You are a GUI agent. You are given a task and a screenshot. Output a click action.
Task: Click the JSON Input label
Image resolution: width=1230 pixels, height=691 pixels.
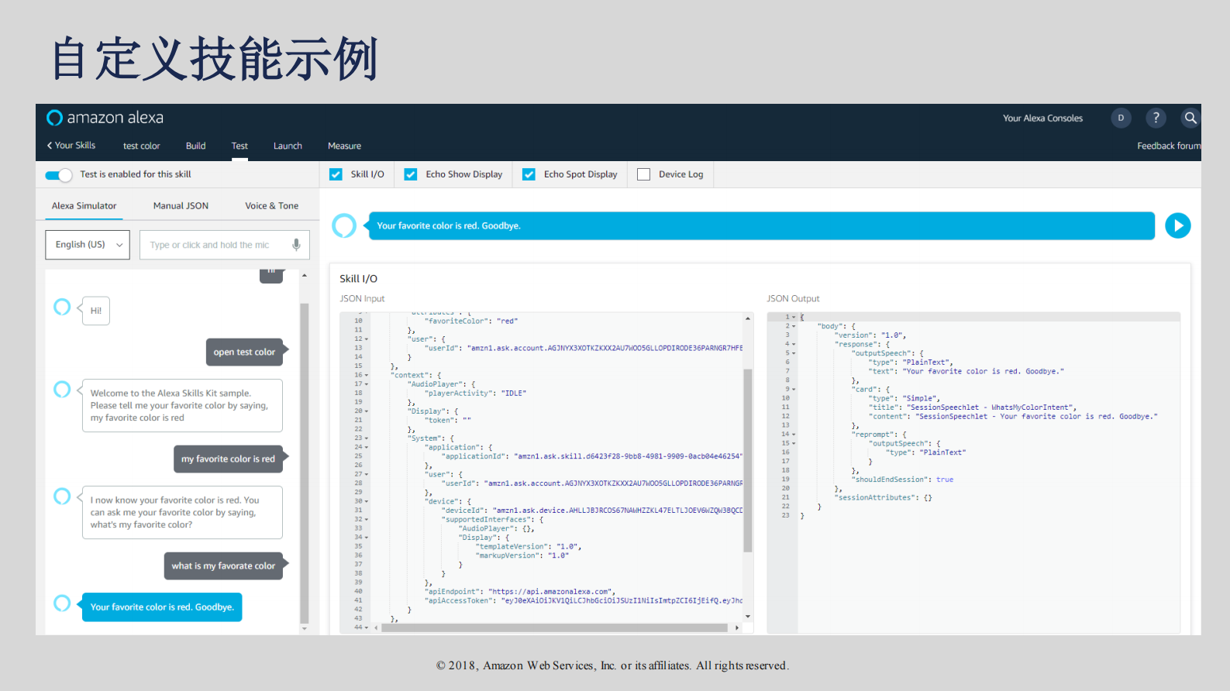[362, 299]
